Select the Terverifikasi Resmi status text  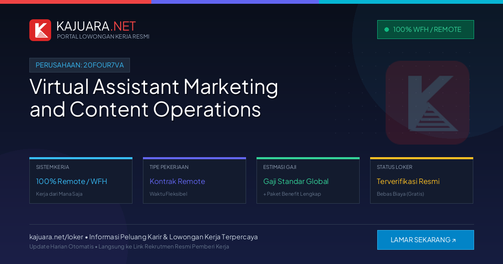click(x=408, y=181)
